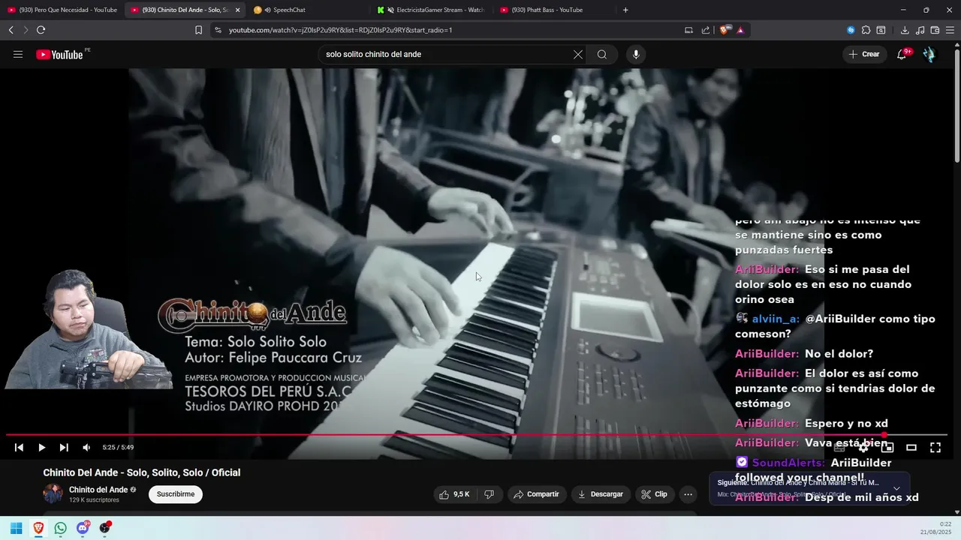Open the Brave Wallet icon

(x=935, y=30)
